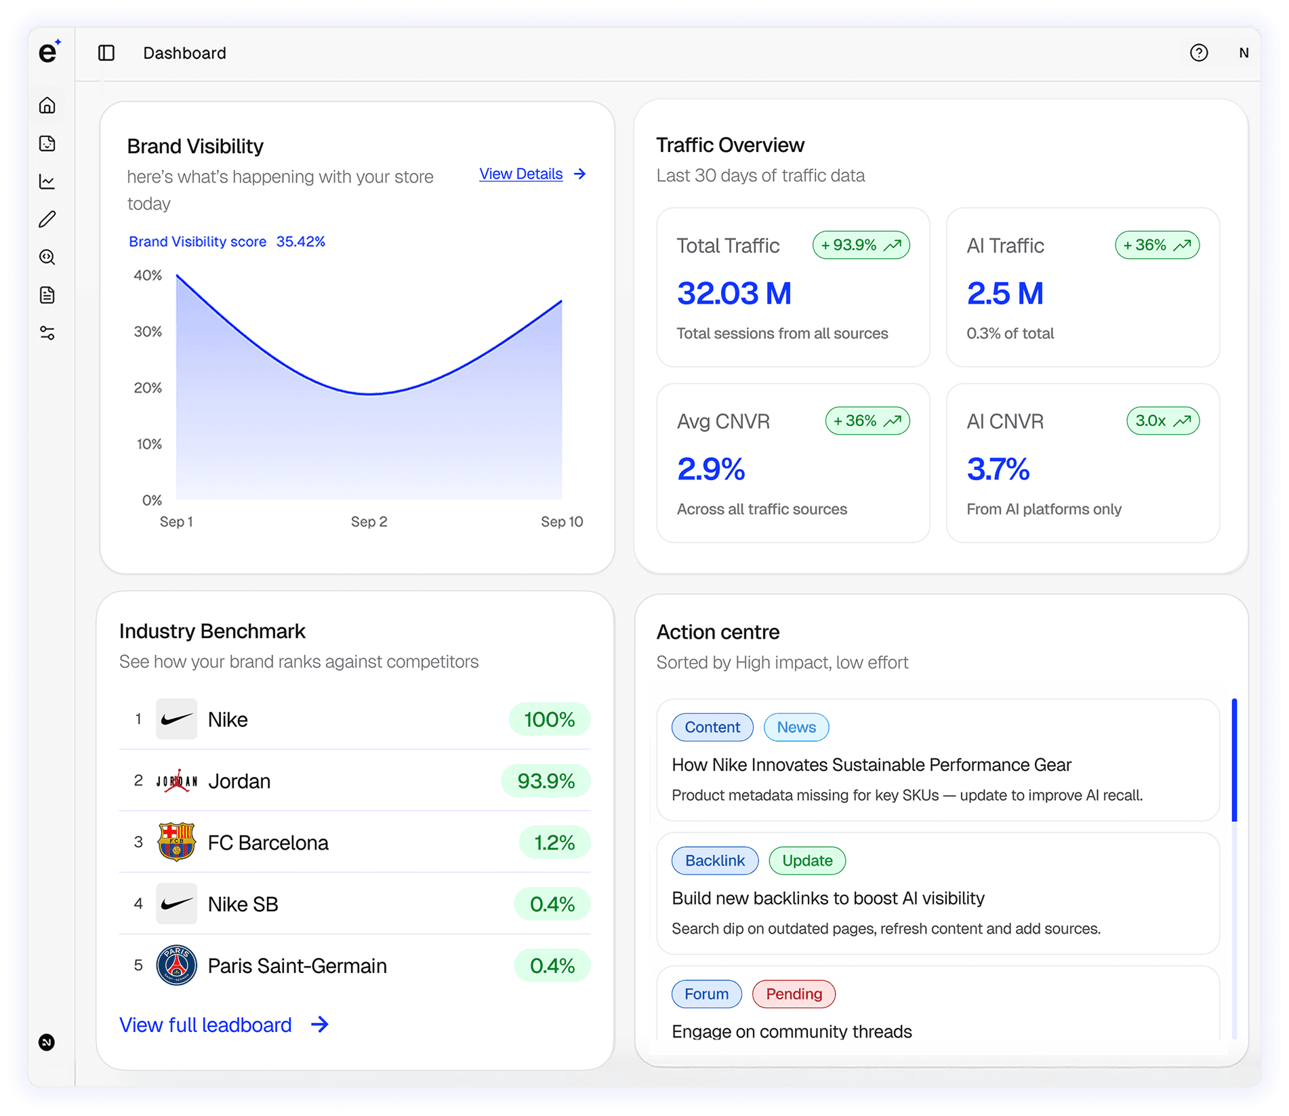1289x1116 pixels.
Task: Click 'Total sessions from all sources' text
Action: [782, 334]
